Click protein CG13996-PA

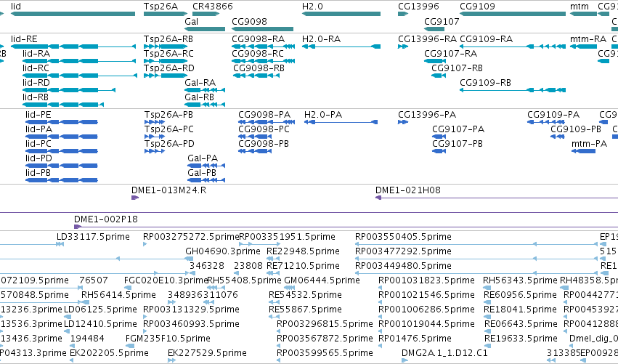click(x=403, y=122)
